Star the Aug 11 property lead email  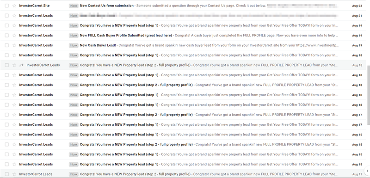[14, 174]
